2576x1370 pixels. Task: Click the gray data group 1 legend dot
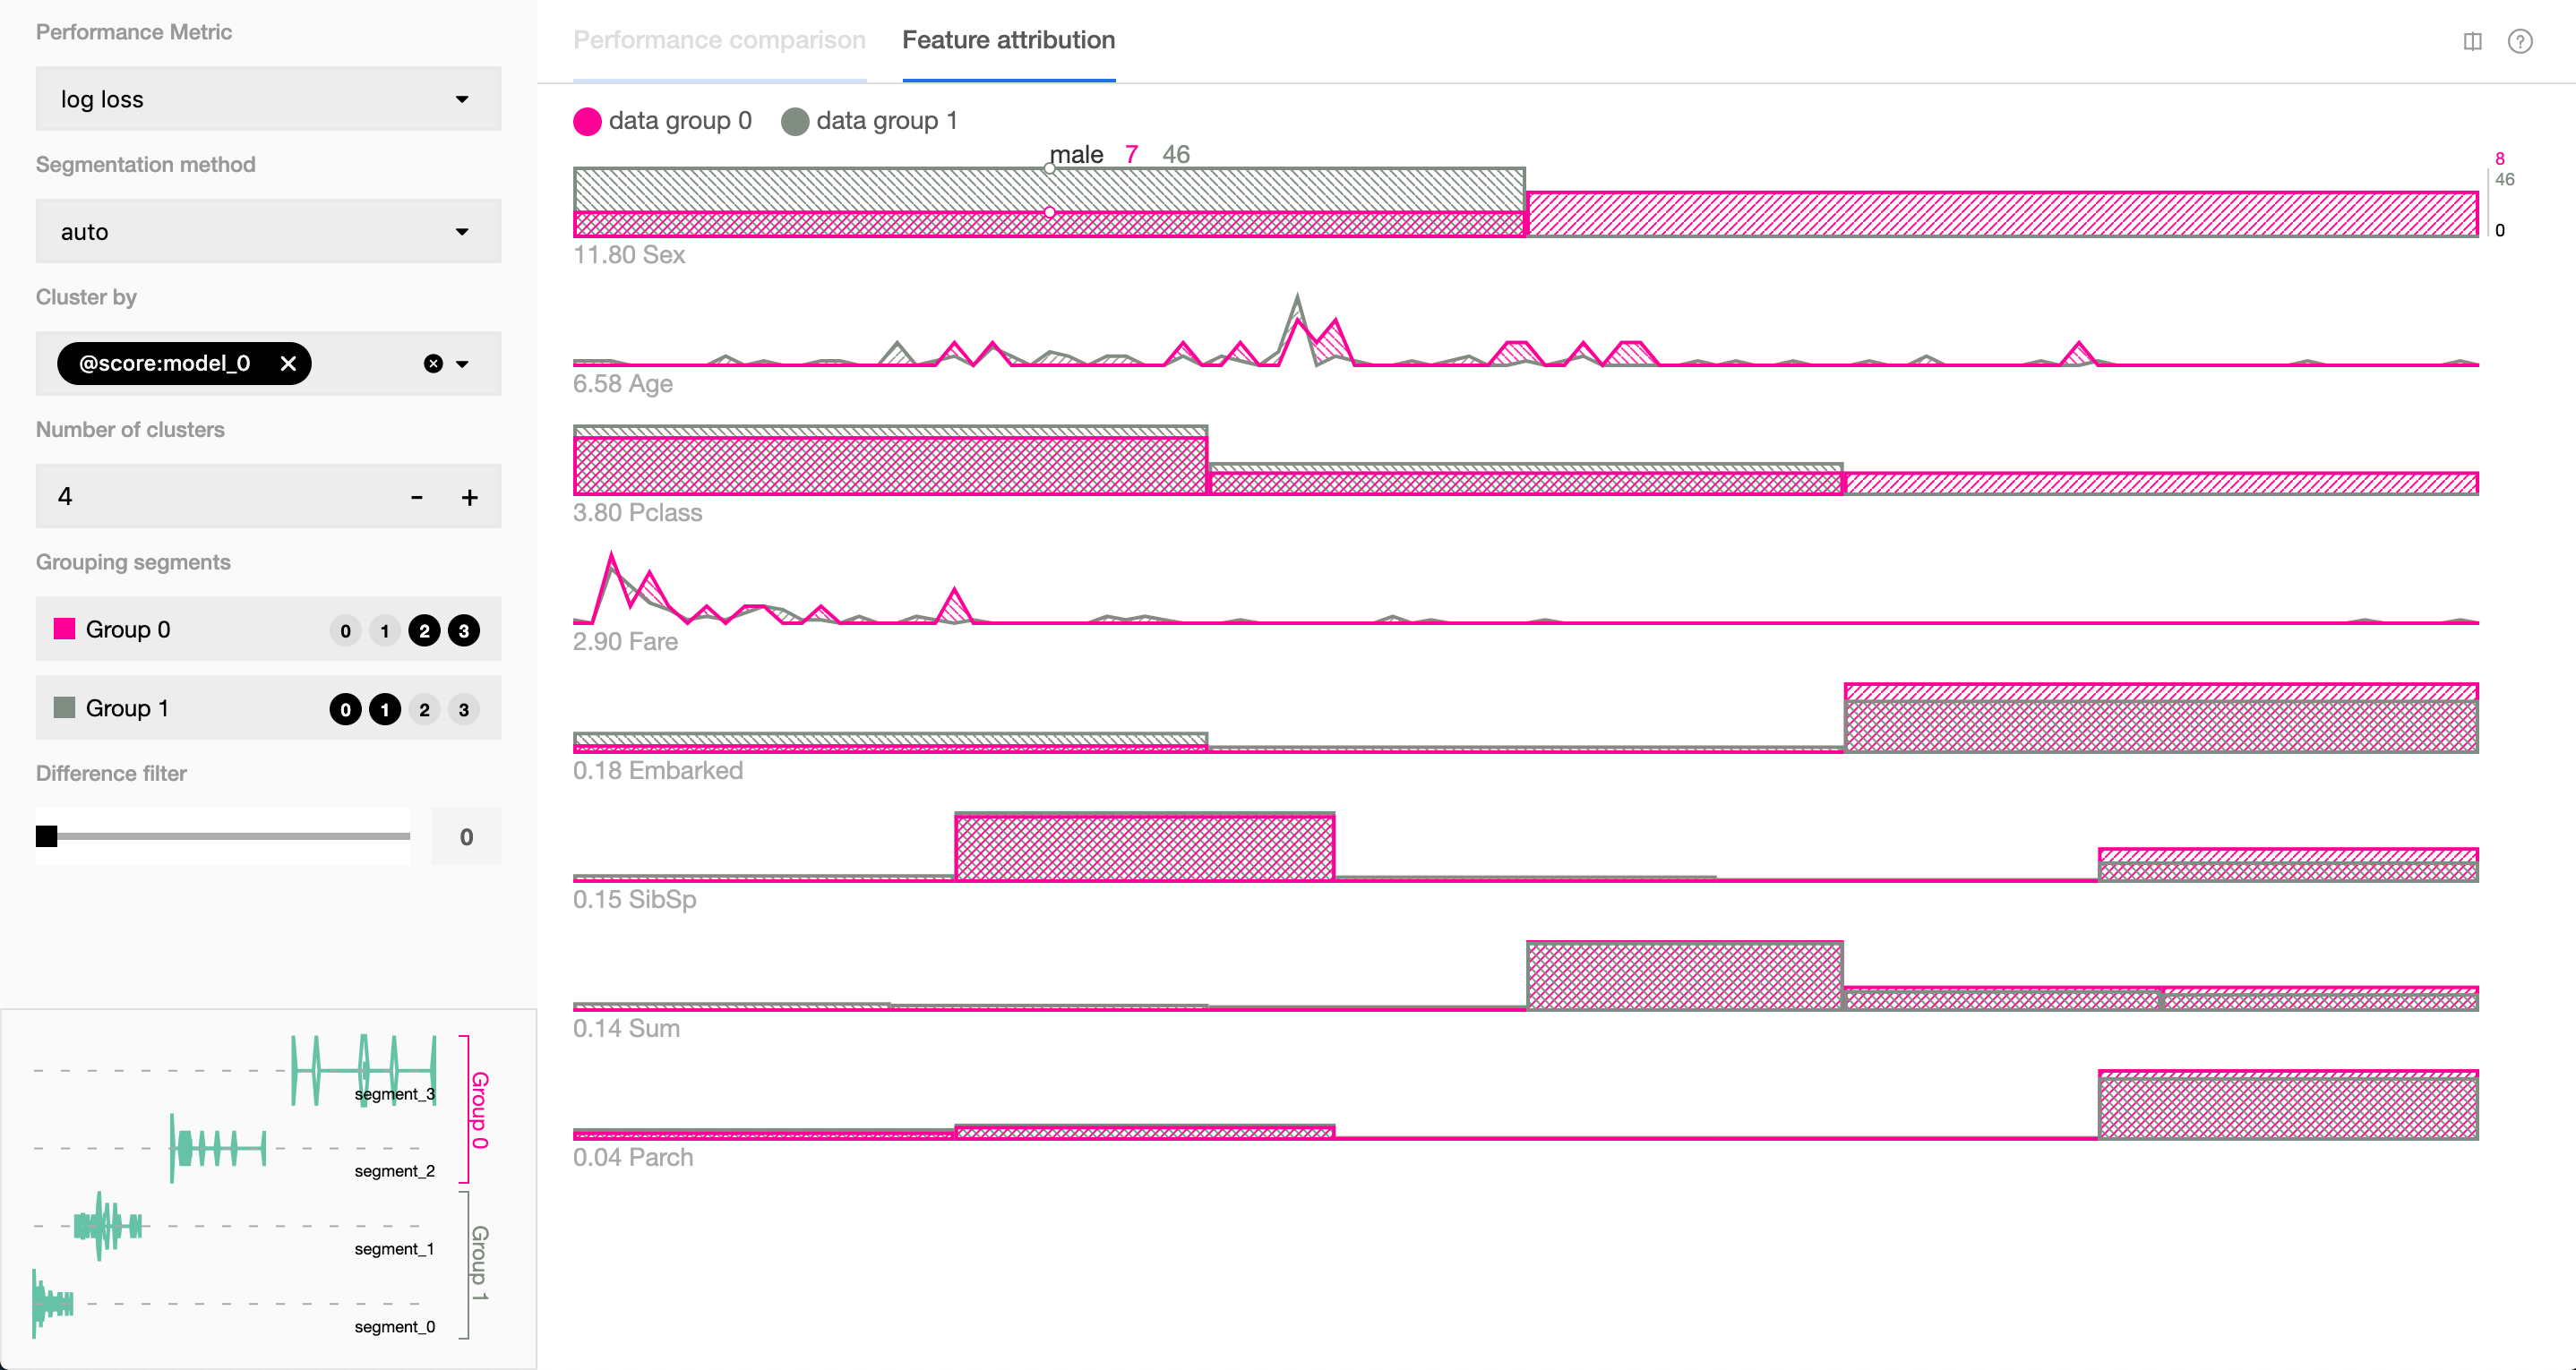tap(795, 121)
